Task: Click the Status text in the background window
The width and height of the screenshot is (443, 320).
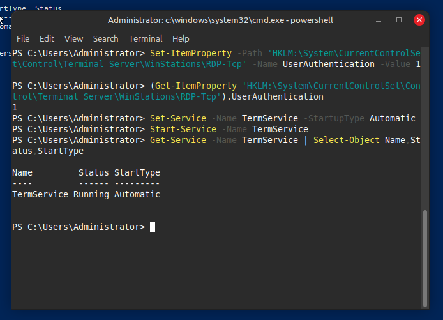Action: tap(49, 8)
